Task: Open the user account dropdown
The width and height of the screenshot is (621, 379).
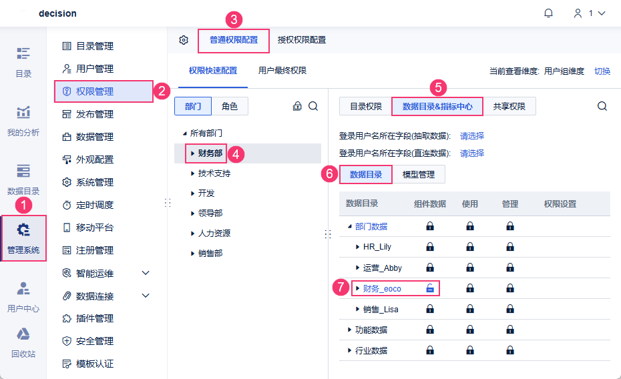Action: coord(589,13)
